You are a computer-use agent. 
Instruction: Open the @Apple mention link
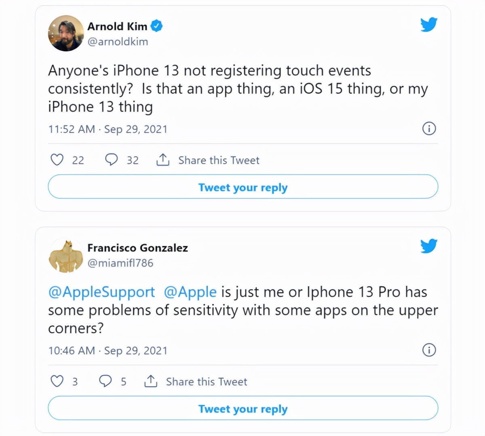coord(190,291)
